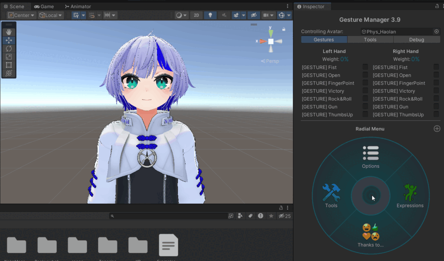Image resolution: width=444 pixels, height=261 pixels.
Task: Toggle grid snapping icon in Scene toolbar
Action: (x=92, y=15)
